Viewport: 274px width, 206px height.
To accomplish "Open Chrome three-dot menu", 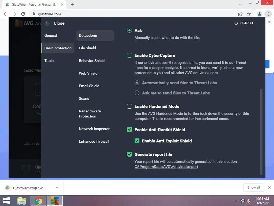I will point(268,14).
